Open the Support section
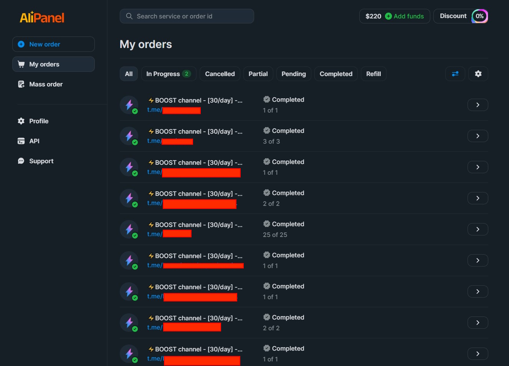The width and height of the screenshot is (509, 366). click(x=41, y=161)
